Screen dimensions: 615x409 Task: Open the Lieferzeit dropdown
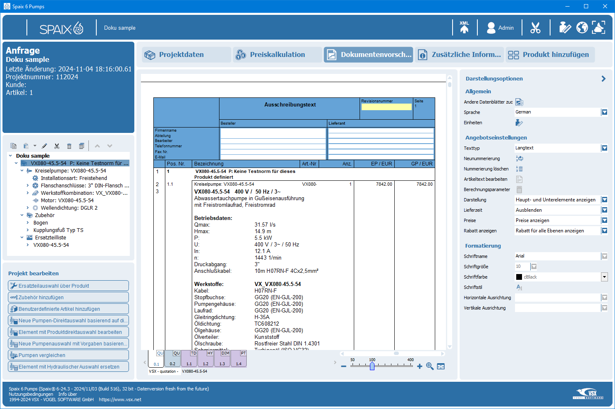pos(604,210)
